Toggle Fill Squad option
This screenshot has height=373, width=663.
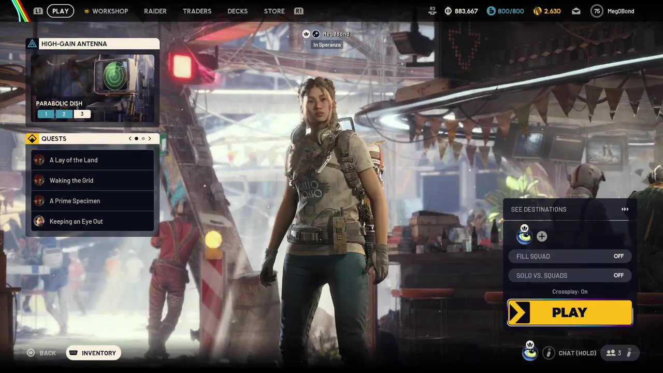coord(570,256)
